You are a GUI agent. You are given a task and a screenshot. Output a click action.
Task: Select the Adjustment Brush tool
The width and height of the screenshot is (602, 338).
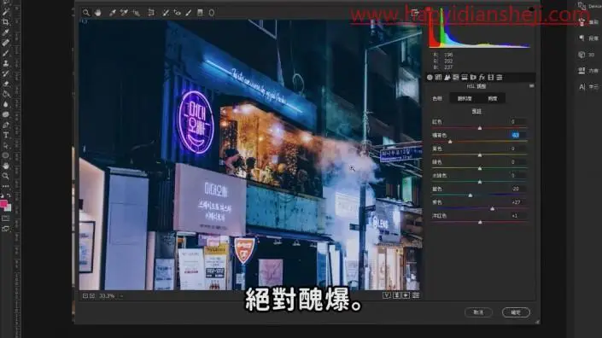tap(189, 13)
